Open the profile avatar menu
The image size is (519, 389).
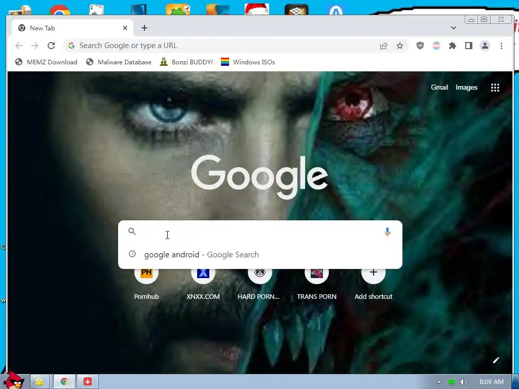click(x=485, y=46)
